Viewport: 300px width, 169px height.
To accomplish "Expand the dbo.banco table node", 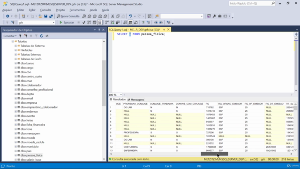I will 15,63.
